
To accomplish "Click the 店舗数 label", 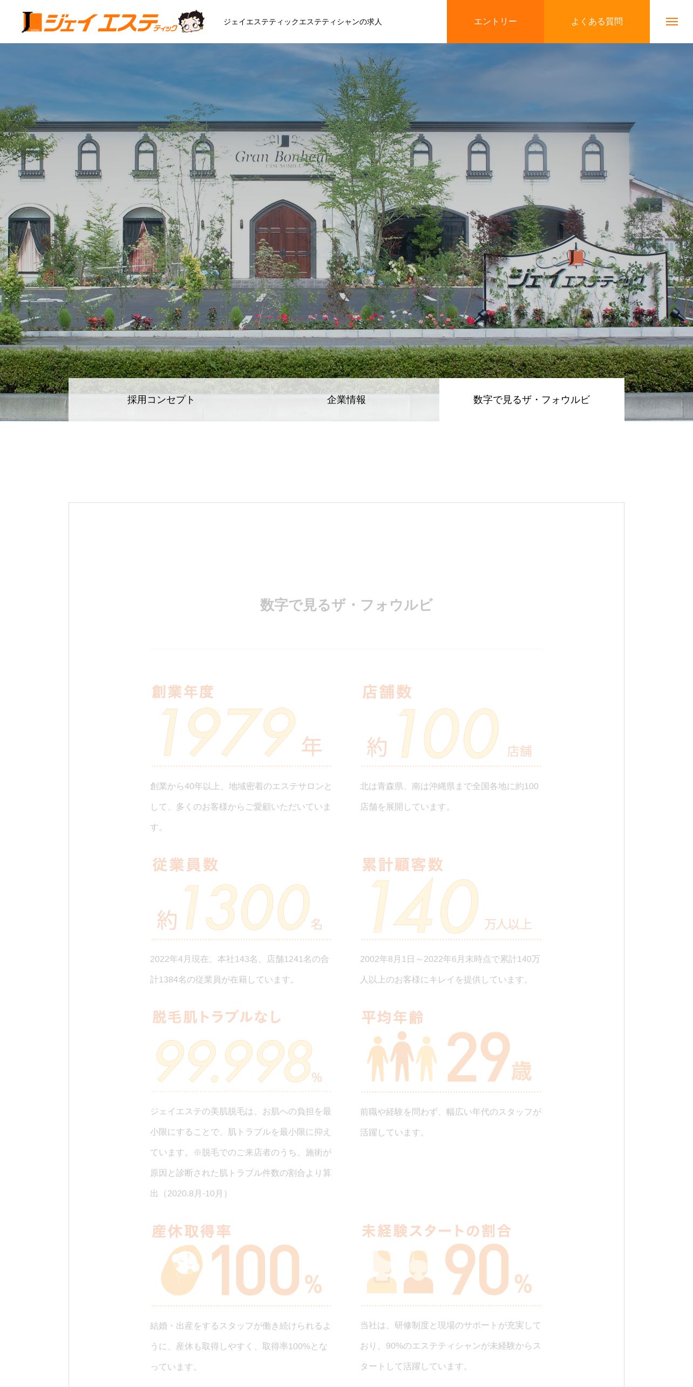I will click(387, 692).
